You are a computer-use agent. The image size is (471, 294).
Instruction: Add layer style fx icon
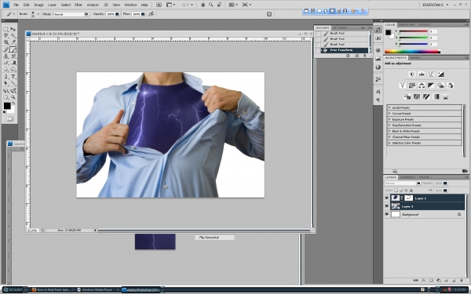click(423, 281)
